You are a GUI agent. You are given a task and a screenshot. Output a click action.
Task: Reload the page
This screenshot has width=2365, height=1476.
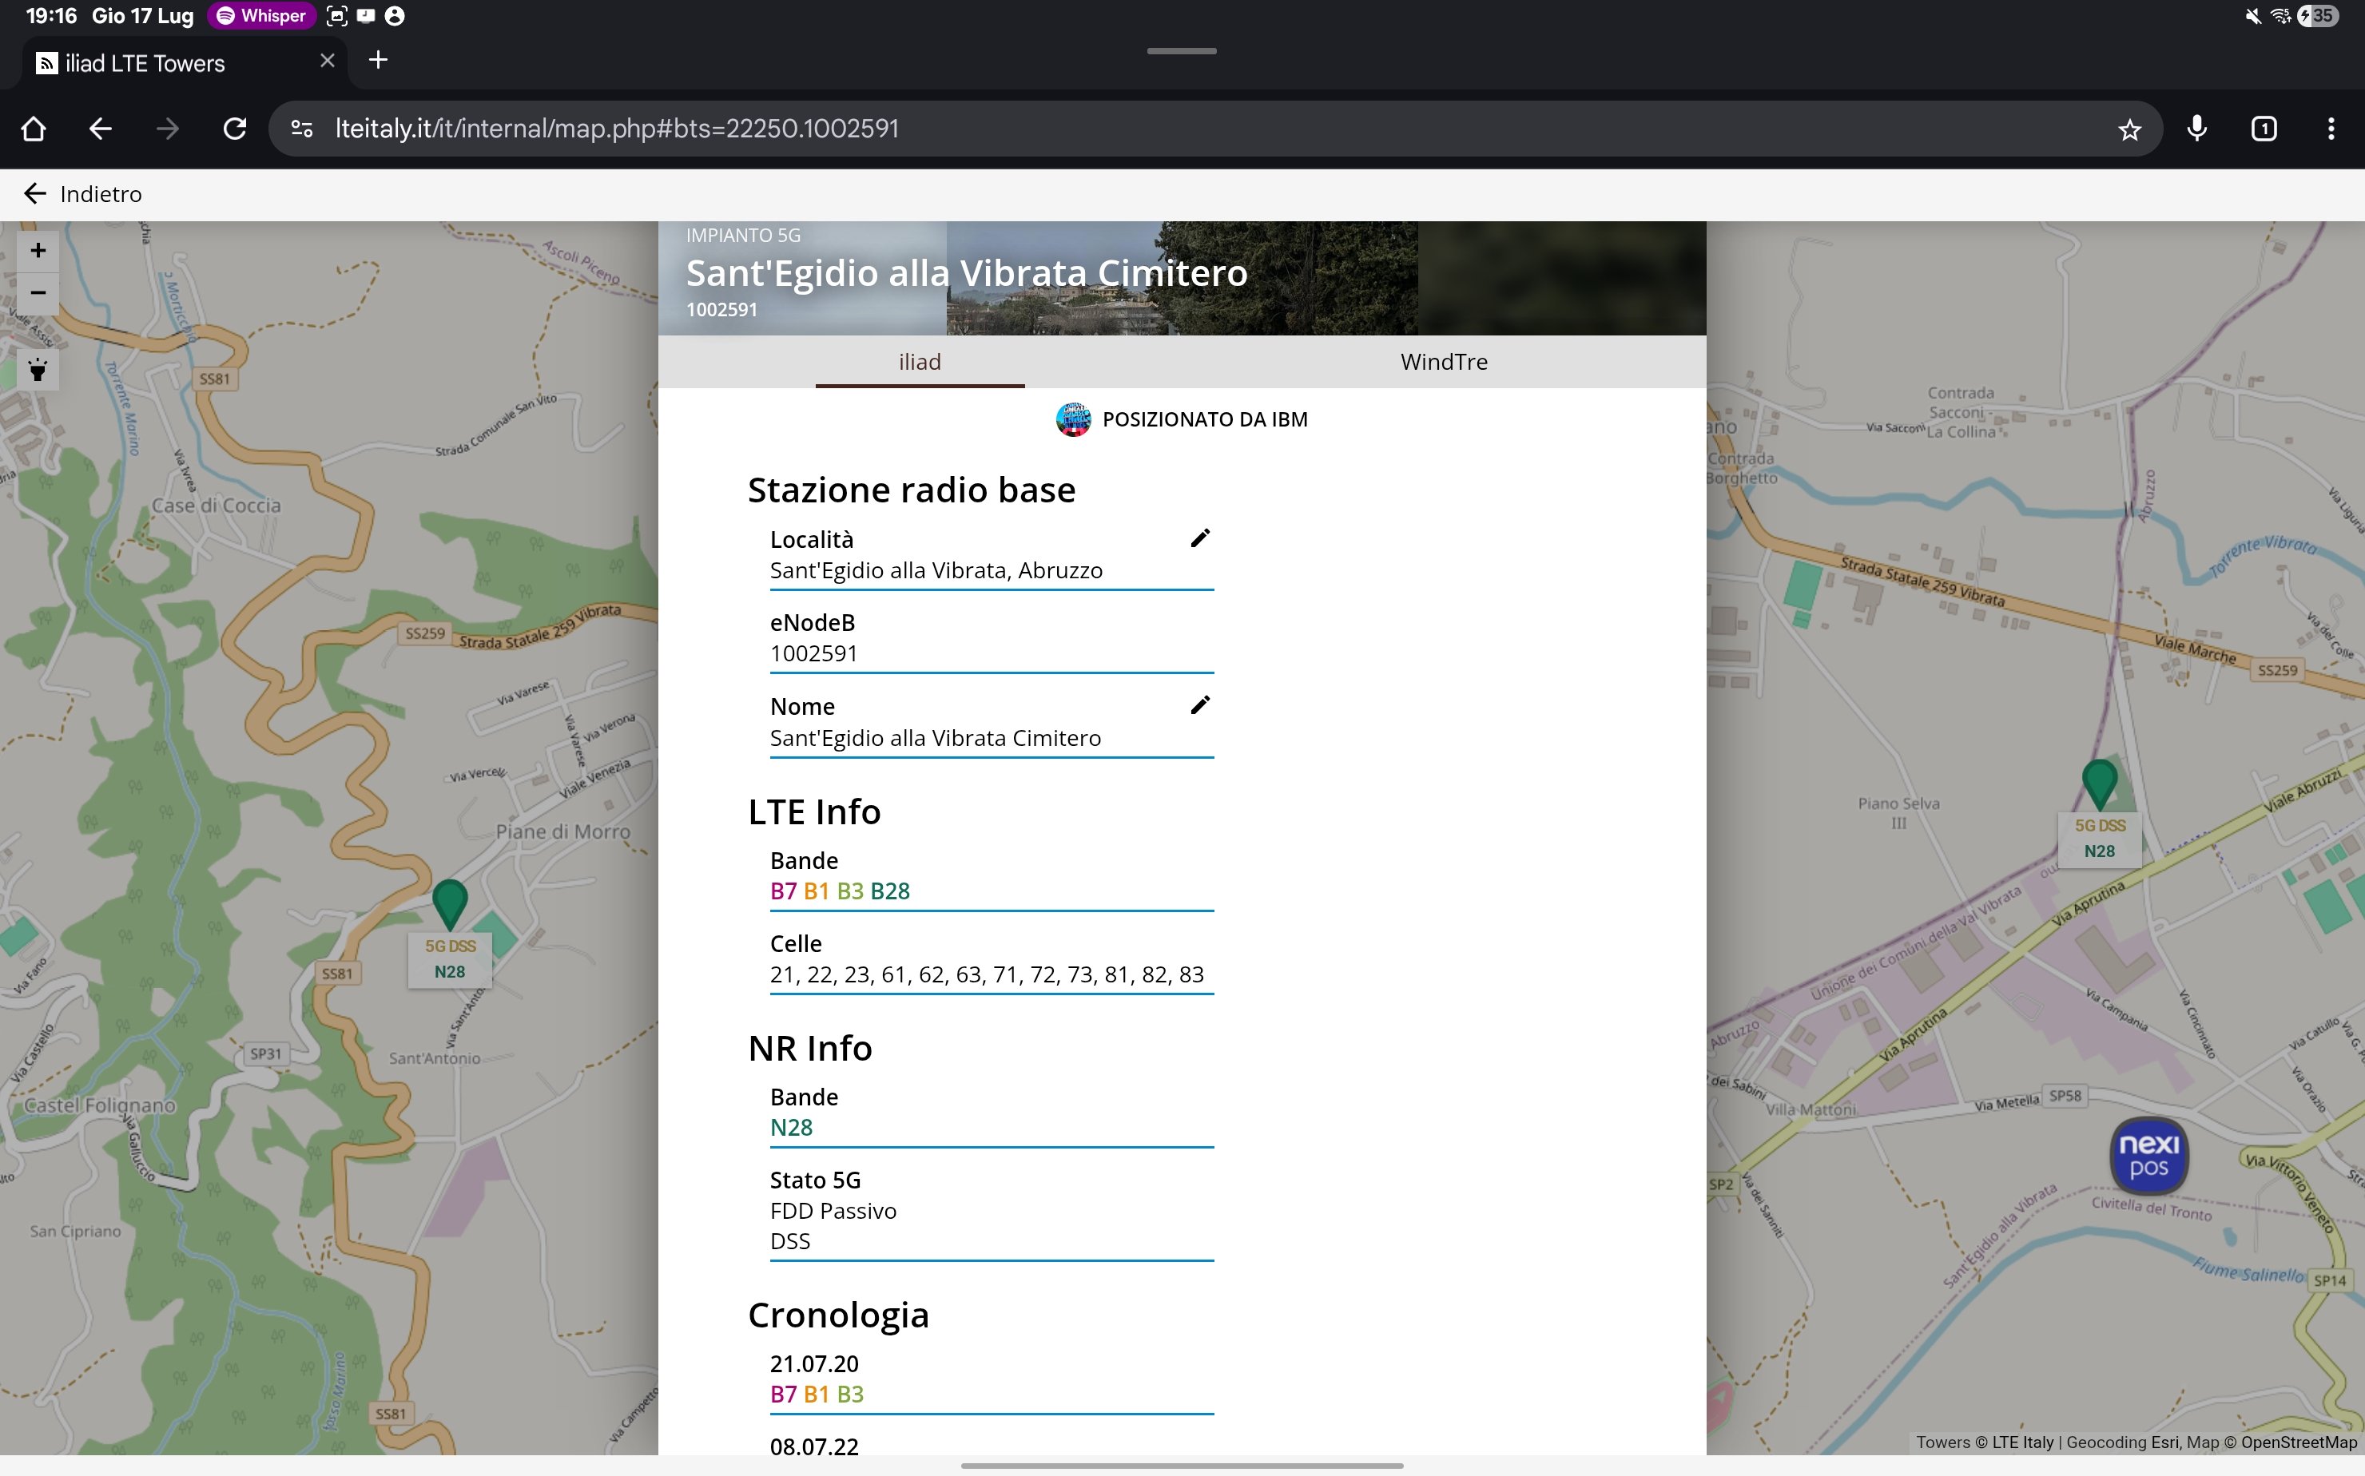pyautogui.click(x=234, y=129)
